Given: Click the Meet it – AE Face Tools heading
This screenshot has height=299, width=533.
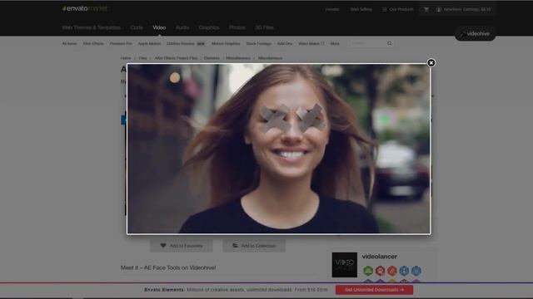Looking at the screenshot, I should coord(168,267).
